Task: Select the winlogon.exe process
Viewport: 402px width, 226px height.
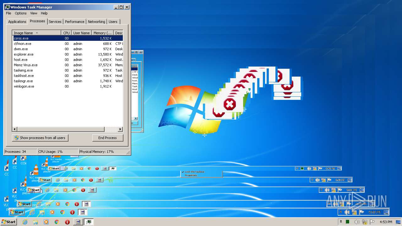Action: [68, 86]
